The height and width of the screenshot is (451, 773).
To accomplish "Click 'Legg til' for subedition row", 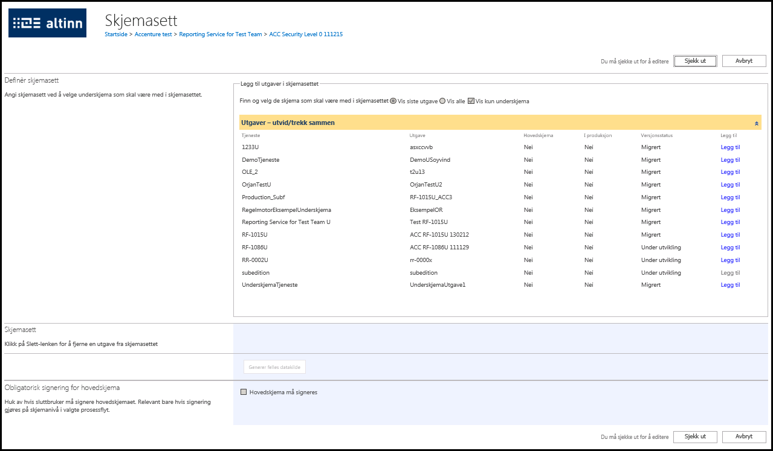I will point(730,273).
